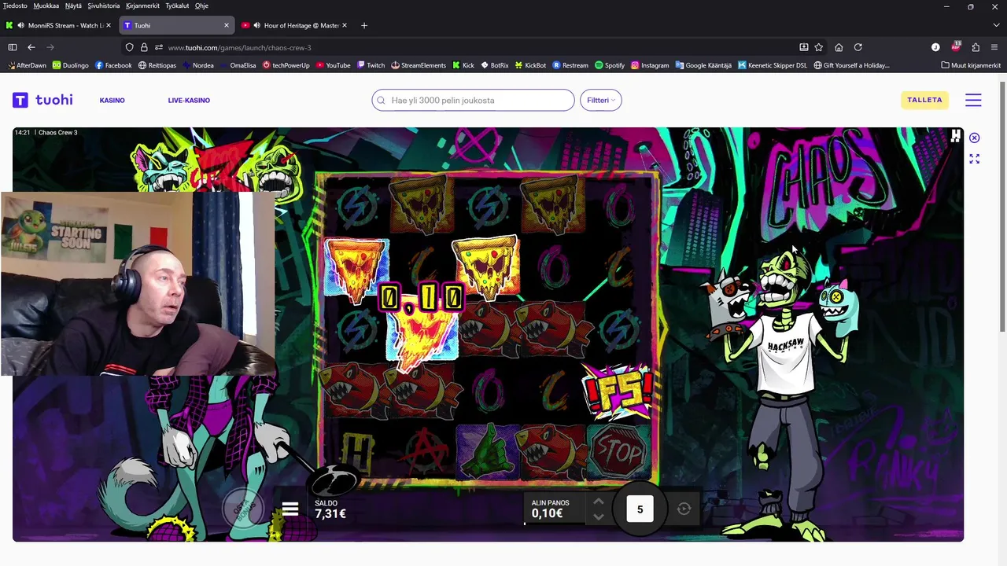Open the Muokkaa menu
This screenshot has height=566, width=1007.
[46, 6]
